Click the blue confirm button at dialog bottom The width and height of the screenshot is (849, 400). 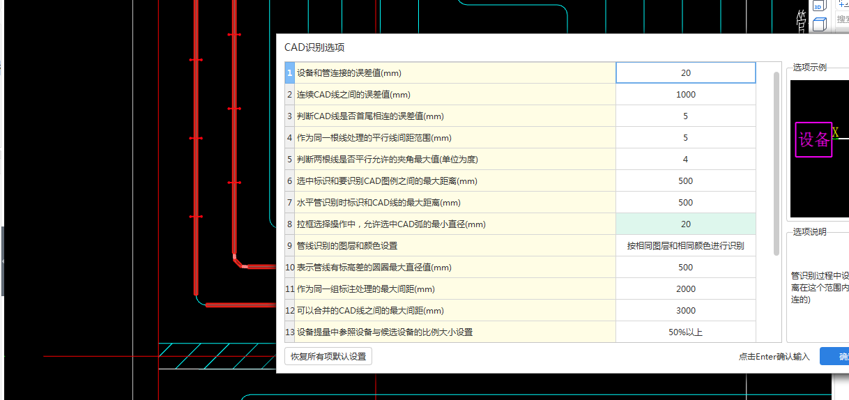(x=834, y=356)
